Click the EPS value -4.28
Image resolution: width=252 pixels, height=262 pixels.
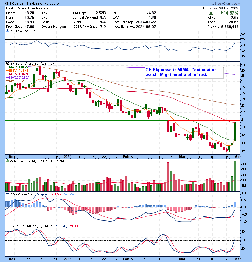click(152, 18)
